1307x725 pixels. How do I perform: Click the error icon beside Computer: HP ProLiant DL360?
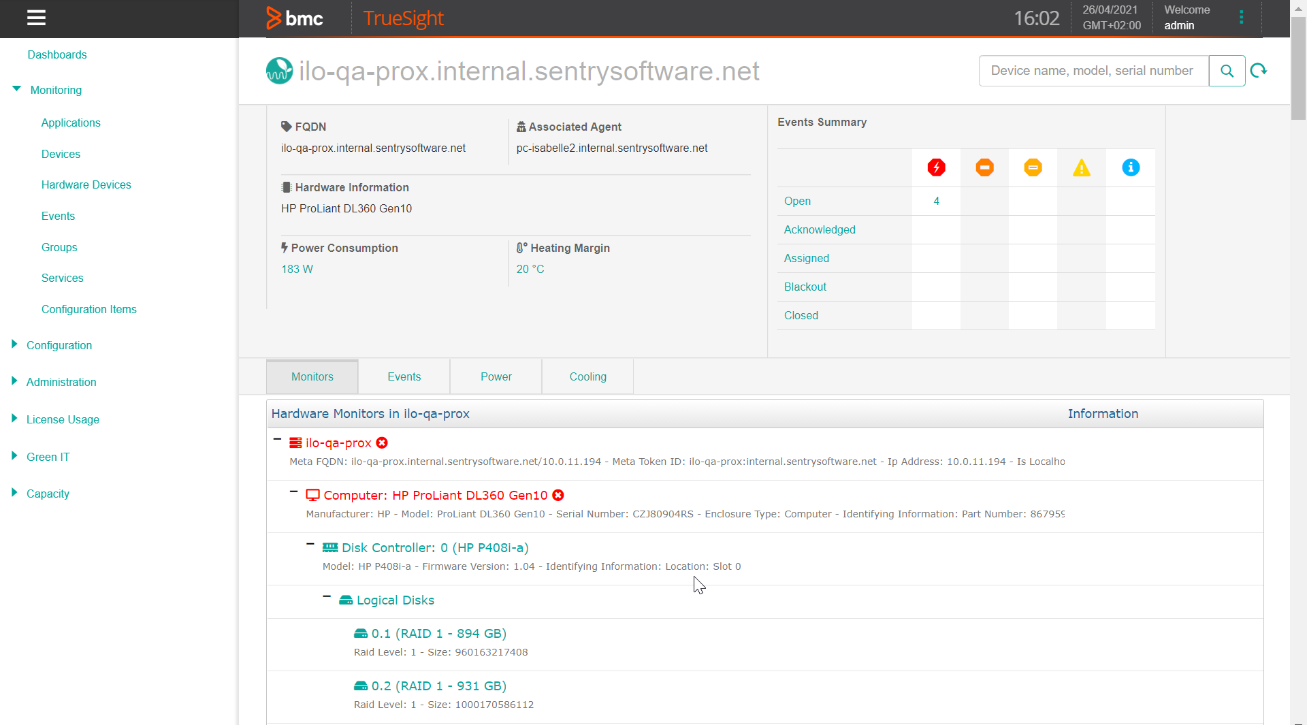[x=558, y=495]
